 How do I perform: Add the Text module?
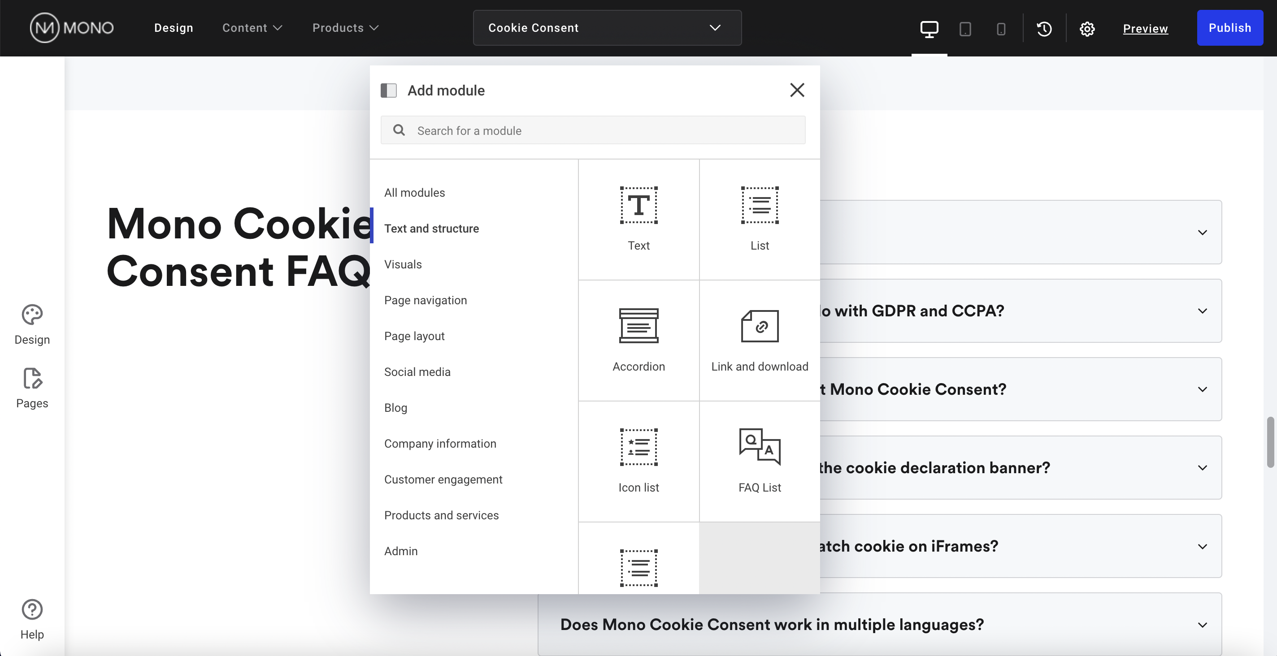(638, 220)
